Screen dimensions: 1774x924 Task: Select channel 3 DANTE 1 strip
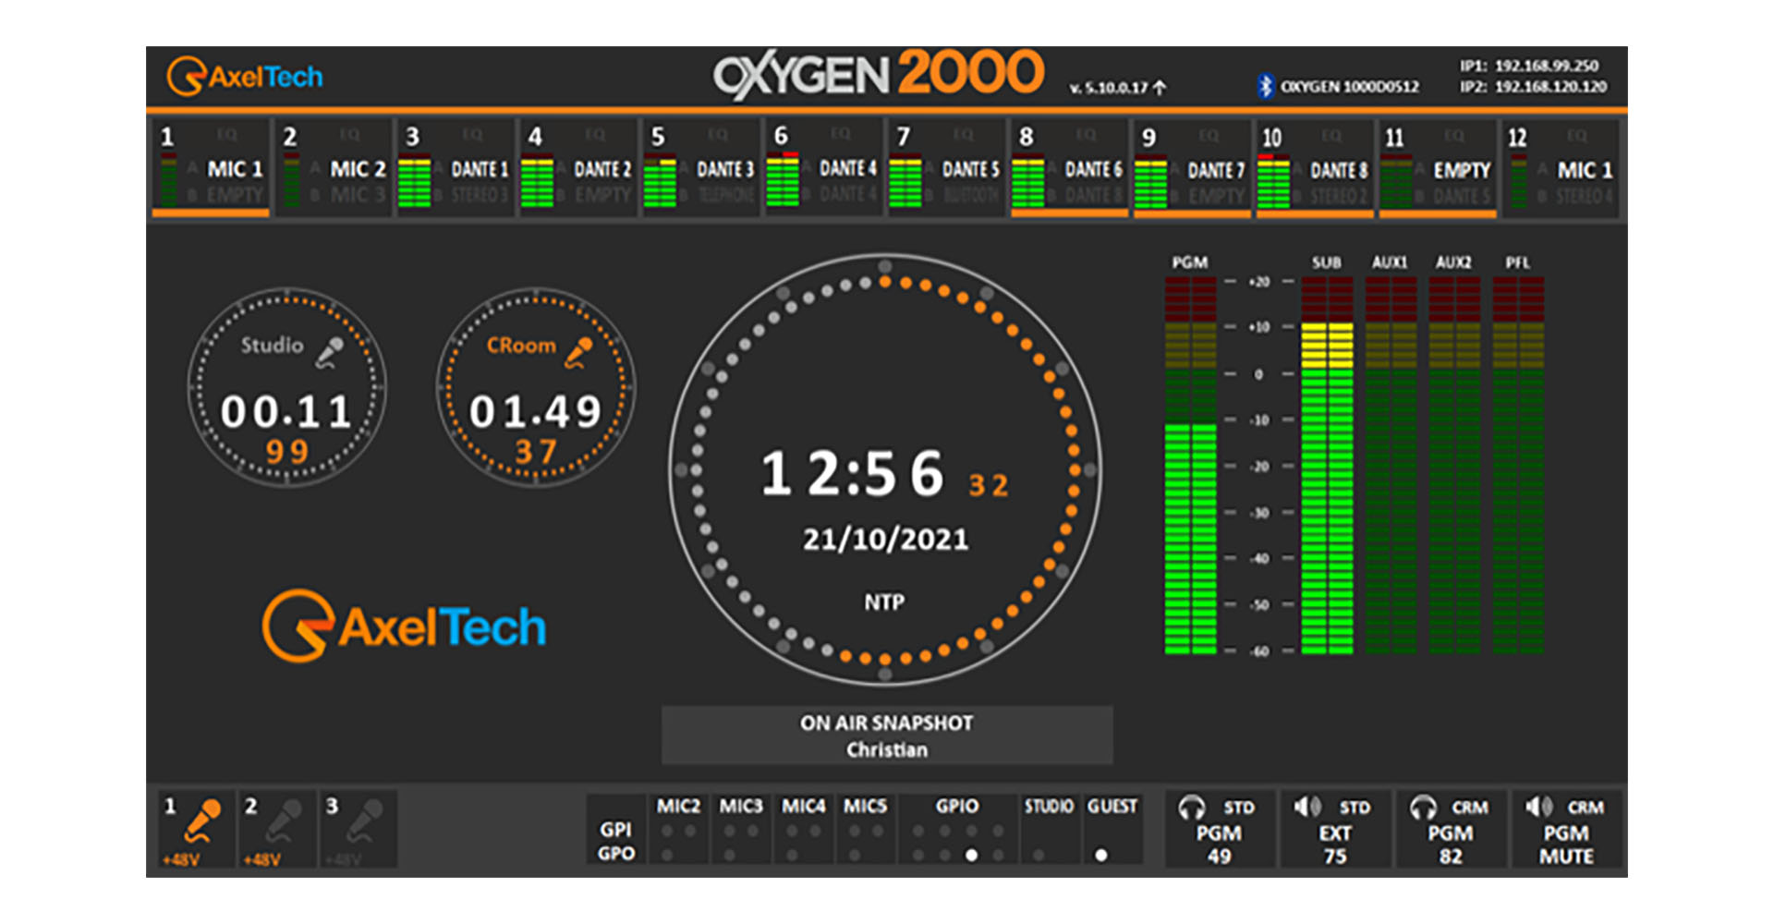(456, 169)
